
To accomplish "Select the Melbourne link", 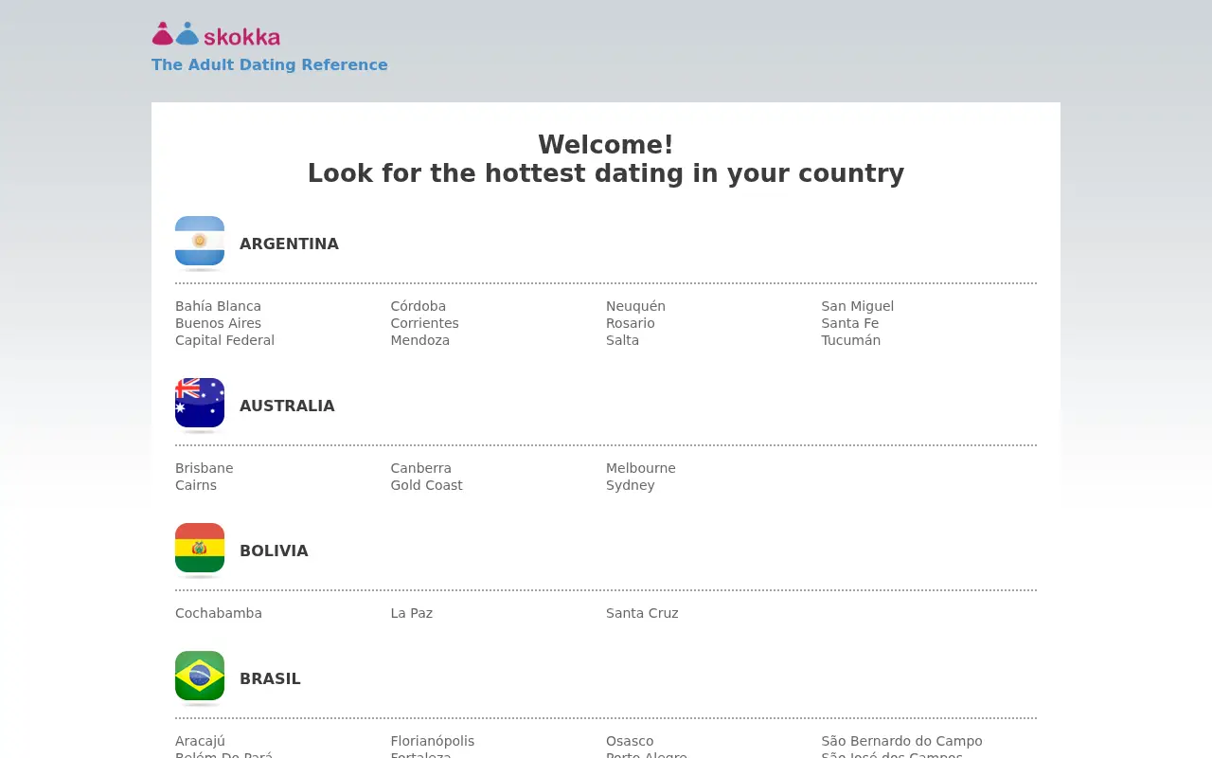I will (641, 468).
